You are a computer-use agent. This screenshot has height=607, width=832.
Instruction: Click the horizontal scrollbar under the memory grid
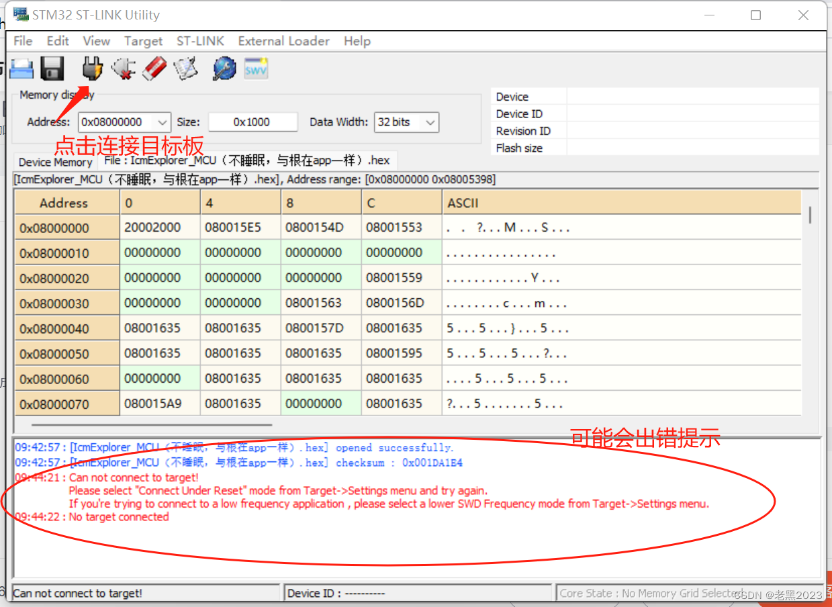152,424
